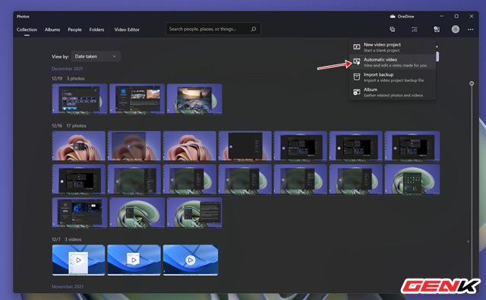
Task: Click the Select items toolbar icon
Action: pos(415,29)
